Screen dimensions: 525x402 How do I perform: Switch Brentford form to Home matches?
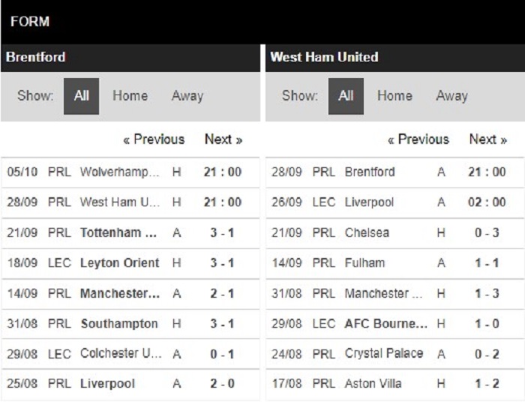point(130,96)
